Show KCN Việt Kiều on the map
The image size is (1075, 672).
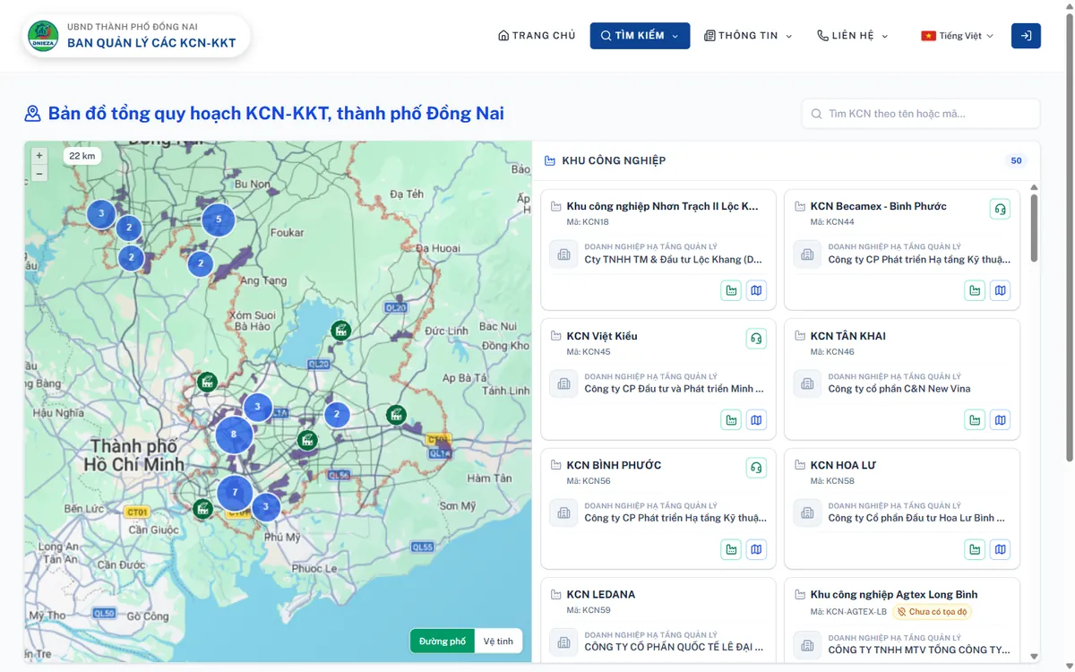pos(757,419)
